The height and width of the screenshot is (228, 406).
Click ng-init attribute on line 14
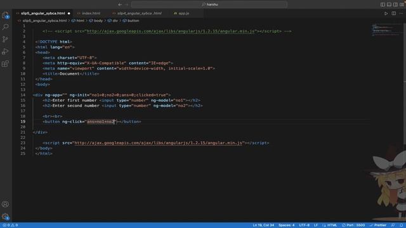coord(120,95)
